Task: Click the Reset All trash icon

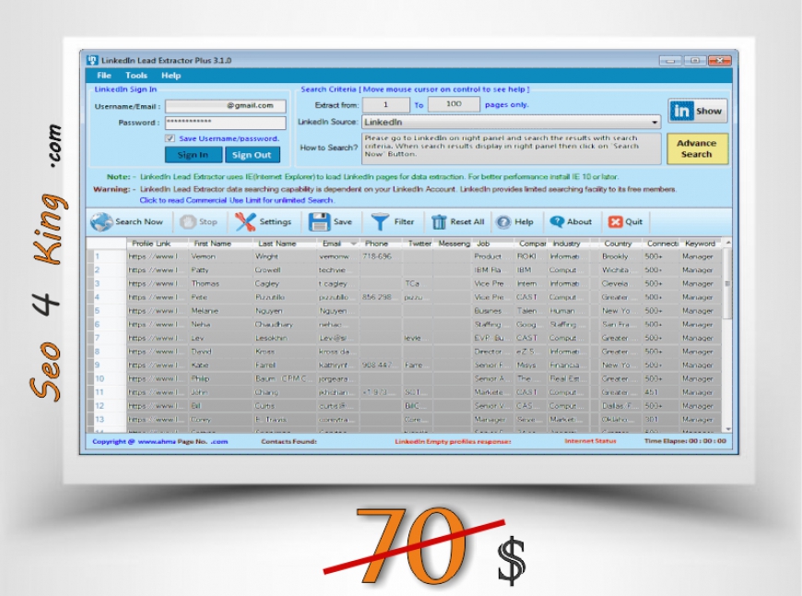Action: (439, 221)
